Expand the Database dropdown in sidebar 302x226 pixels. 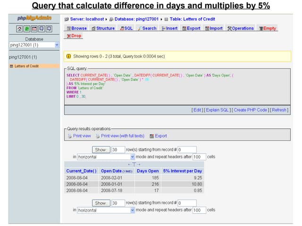(x=57, y=45)
